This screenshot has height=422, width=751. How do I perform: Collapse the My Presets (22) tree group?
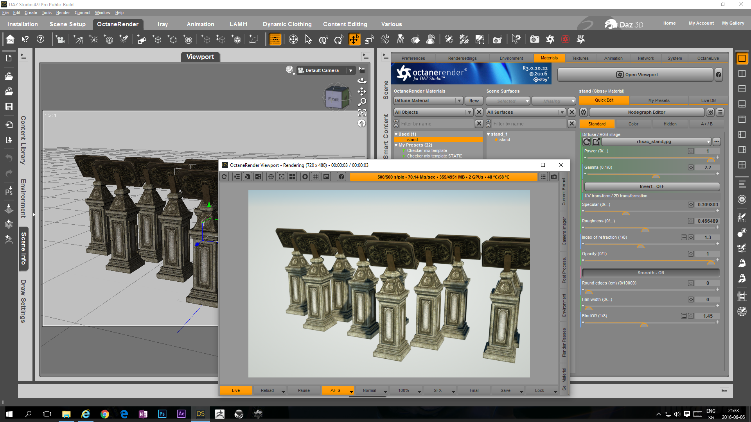click(396, 145)
